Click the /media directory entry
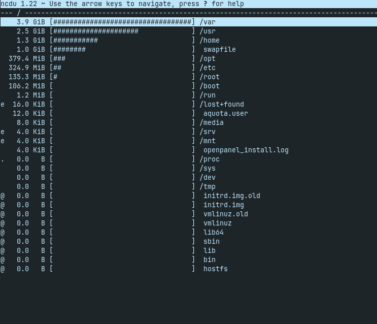377x324 pixels. click(189, 122)
